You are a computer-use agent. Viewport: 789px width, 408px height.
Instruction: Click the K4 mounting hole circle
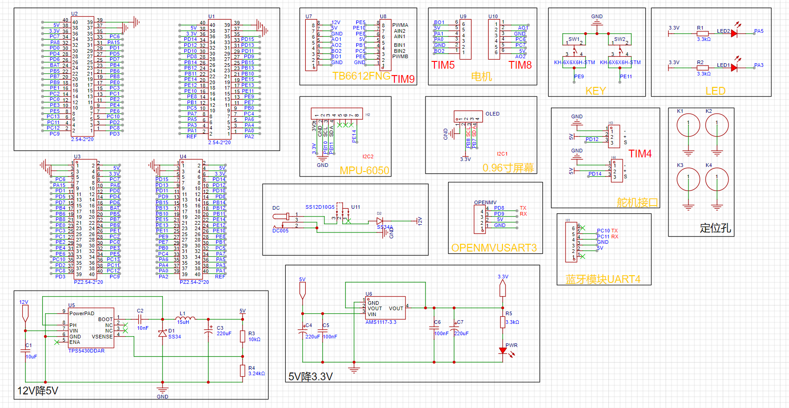717,179
